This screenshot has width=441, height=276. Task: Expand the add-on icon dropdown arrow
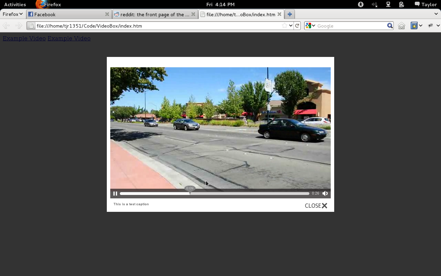[438, 26]
